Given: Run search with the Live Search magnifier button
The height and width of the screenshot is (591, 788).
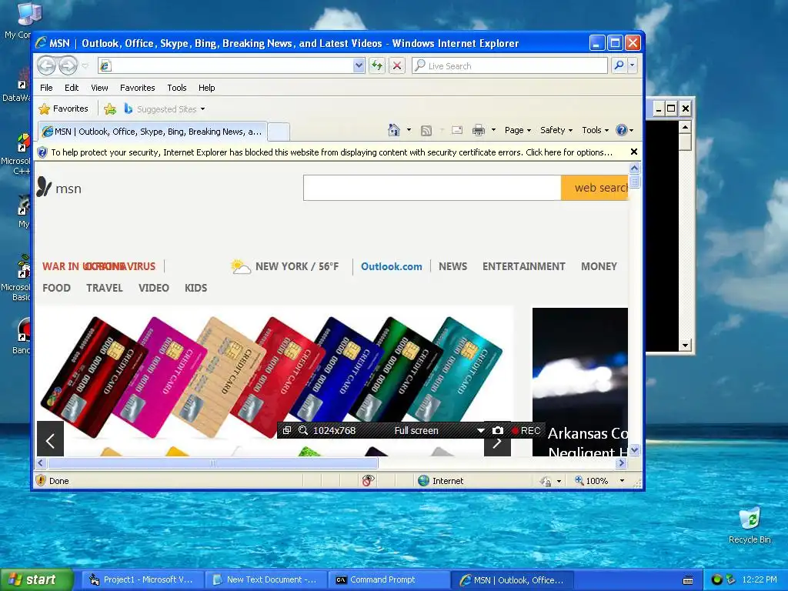Looking at the screenshot, I should (x=619, y=65).
